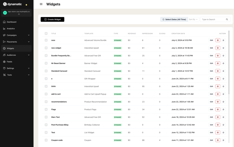This screenshot has height=147, width=234.
Task: Click the dynamatic logo
Action: 12,4
